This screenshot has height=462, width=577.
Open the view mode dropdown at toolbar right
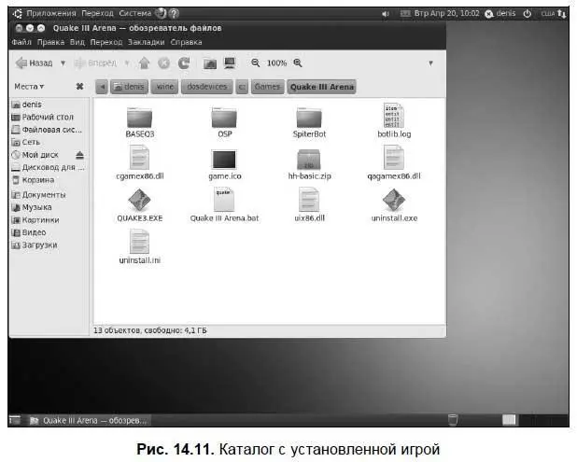point(430,63)
